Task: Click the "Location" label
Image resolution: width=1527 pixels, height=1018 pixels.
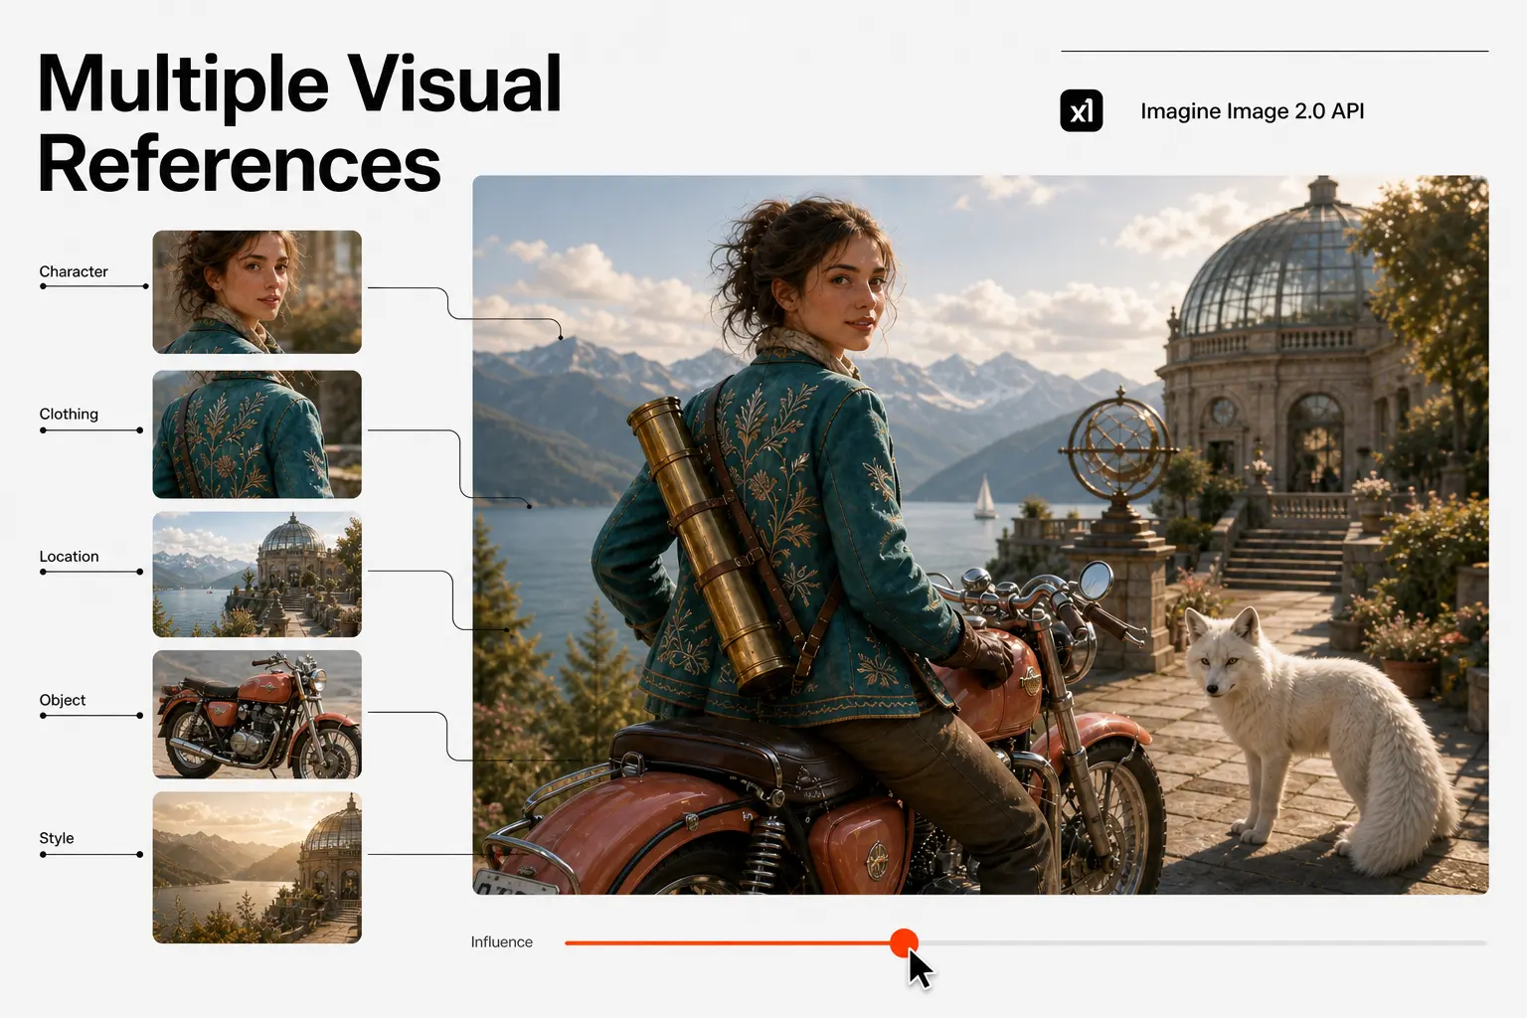Action: [69, 557]
